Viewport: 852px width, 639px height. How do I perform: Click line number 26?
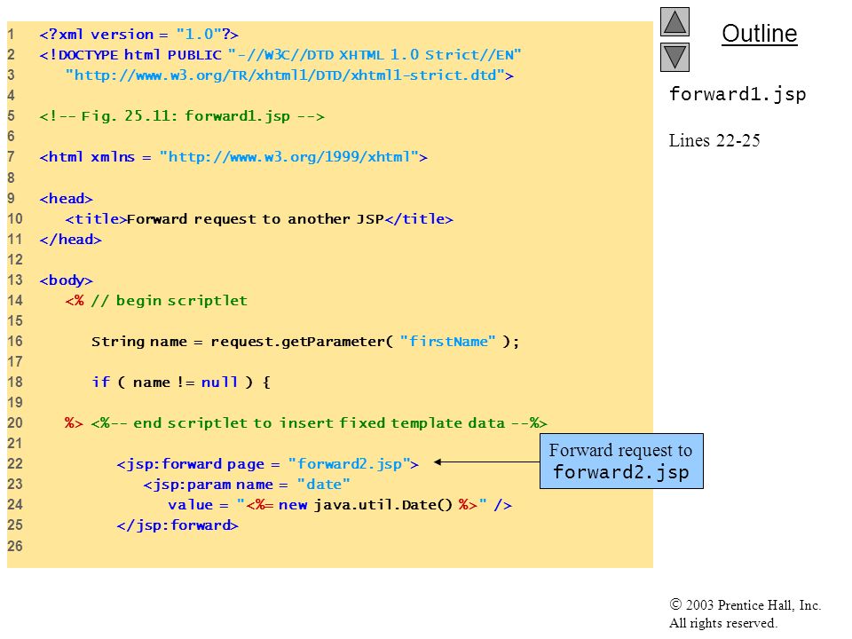click(15, 546)
